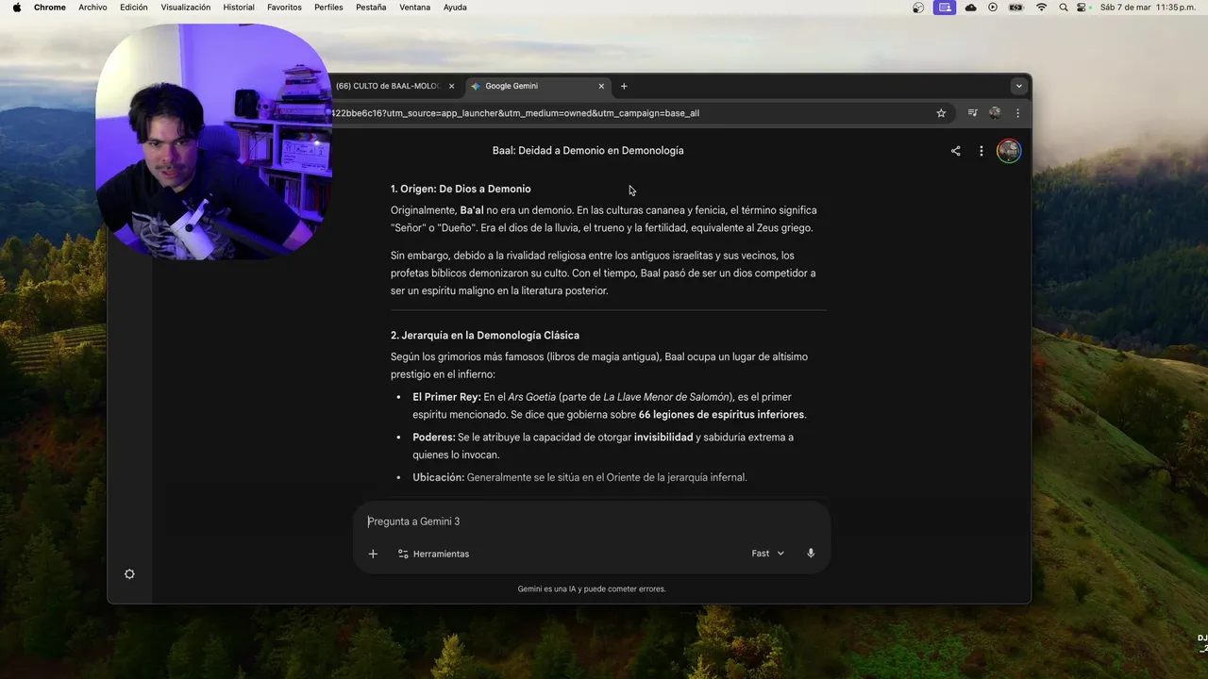The width and height of the screenshot is (1208, 679).
Task: Open the Ayuda menu
Action: pyautogui.click(x=455, y=8)
